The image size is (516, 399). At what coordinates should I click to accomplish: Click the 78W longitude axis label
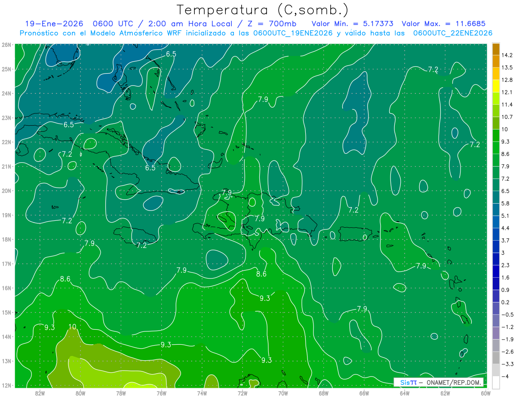coord(121,393)
